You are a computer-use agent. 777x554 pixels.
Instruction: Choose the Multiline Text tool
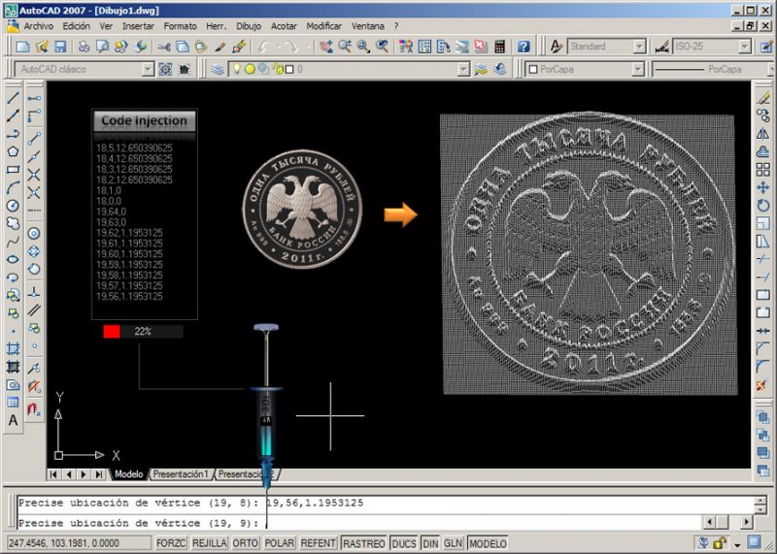[13, 420]
